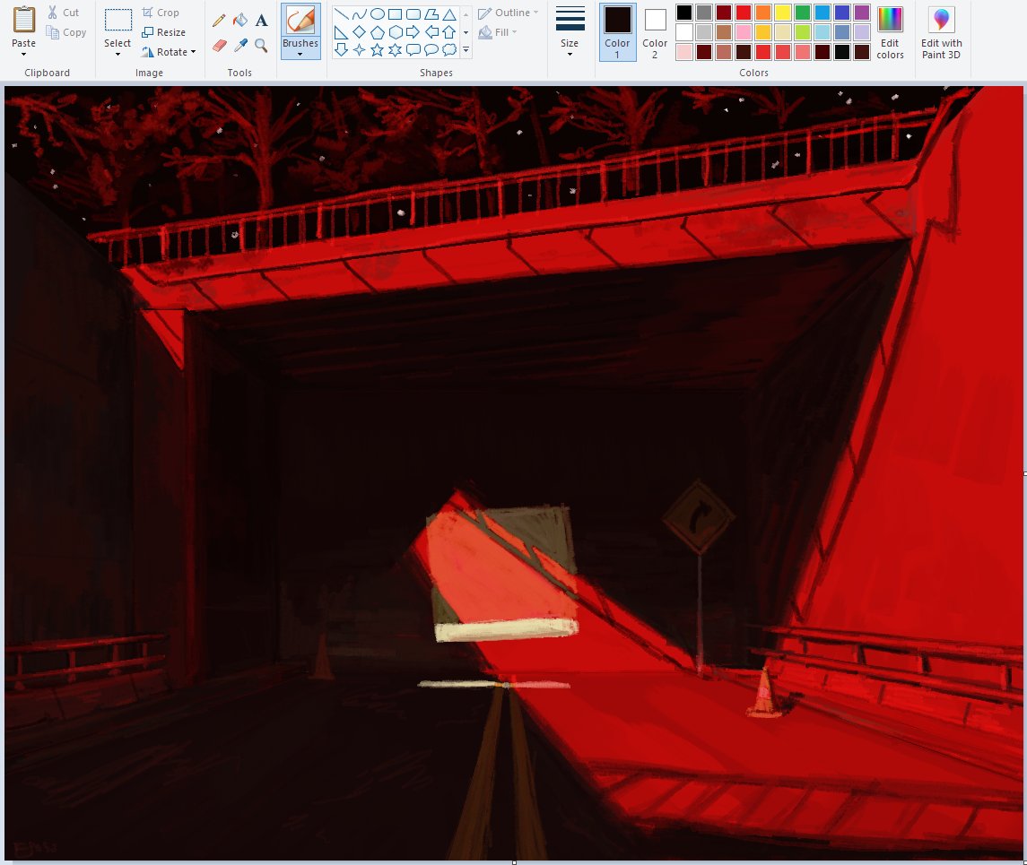
Task: Open the Select dropdown arrow
Action: coord(117,55)
